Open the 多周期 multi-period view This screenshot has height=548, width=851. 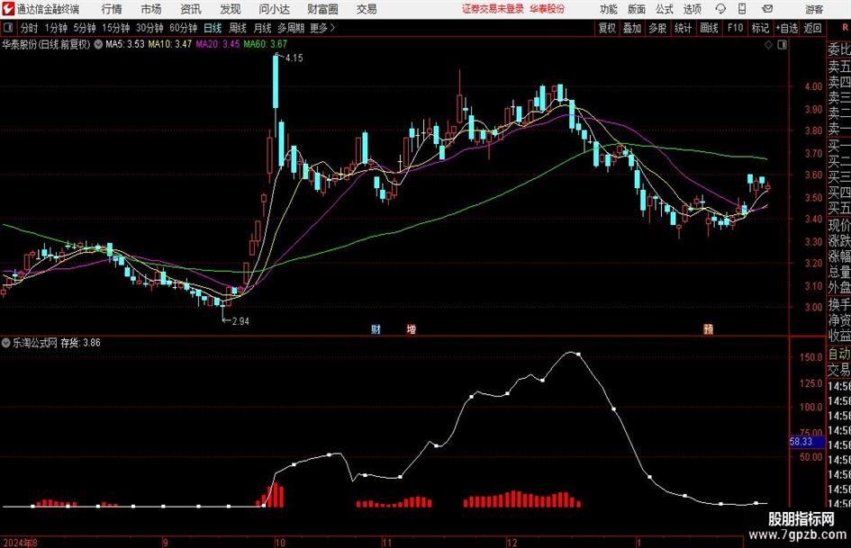point(291,28)
